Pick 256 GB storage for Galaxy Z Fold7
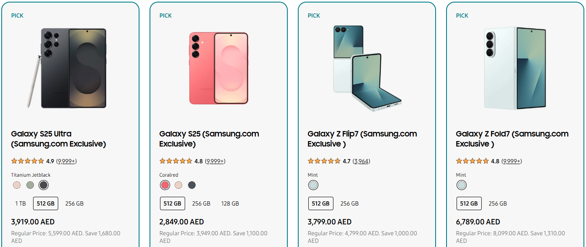The image size is (586, 247). (498, 203)
